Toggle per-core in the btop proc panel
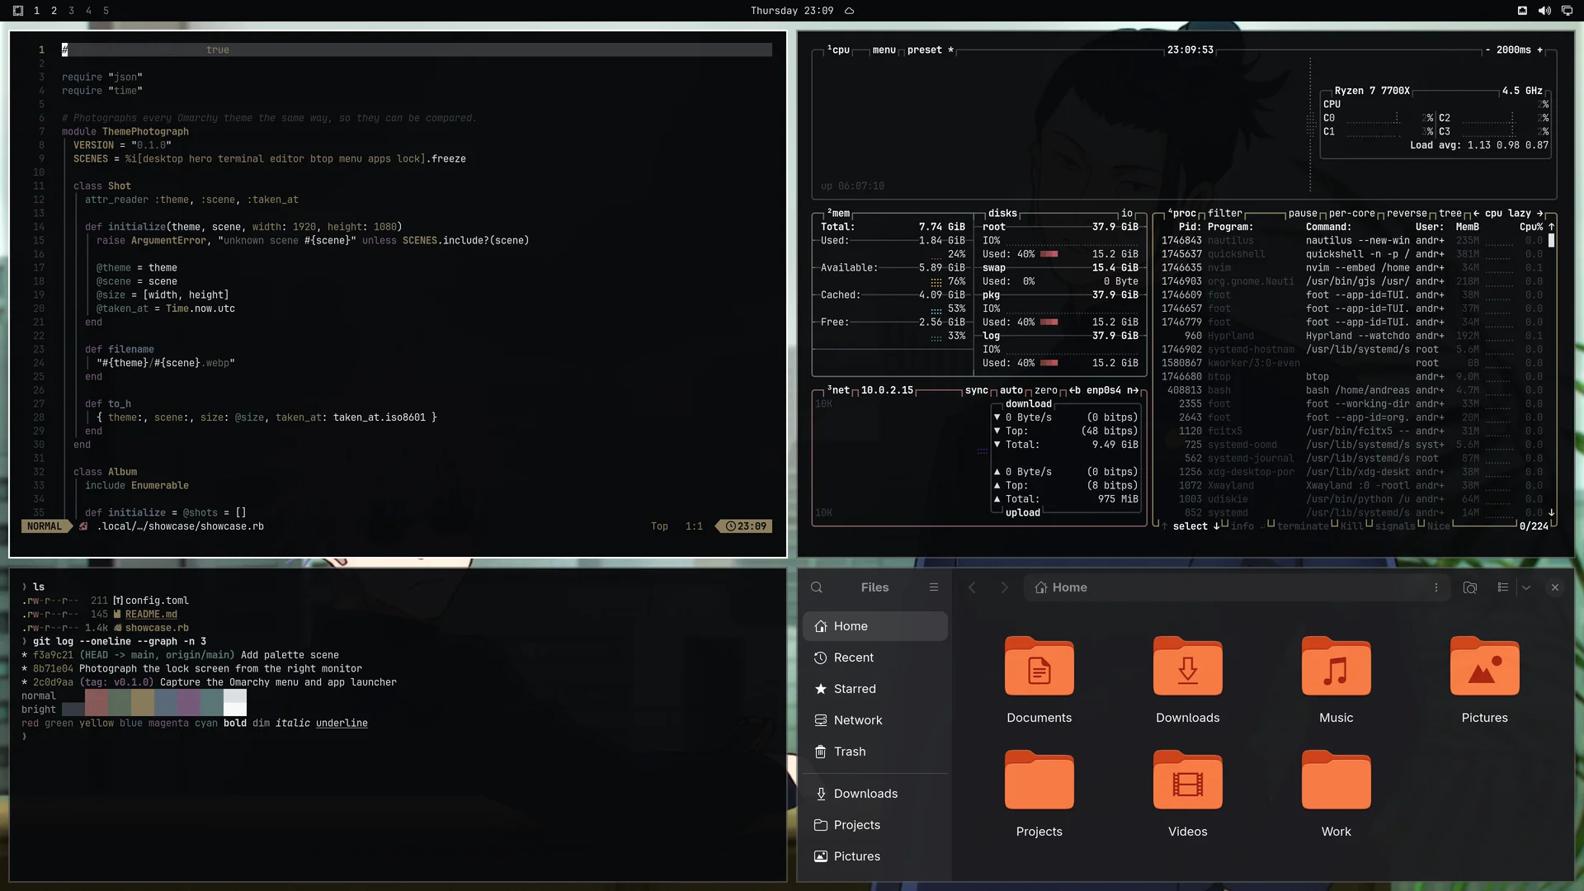1584x891 pixels. click(1352, 214)
